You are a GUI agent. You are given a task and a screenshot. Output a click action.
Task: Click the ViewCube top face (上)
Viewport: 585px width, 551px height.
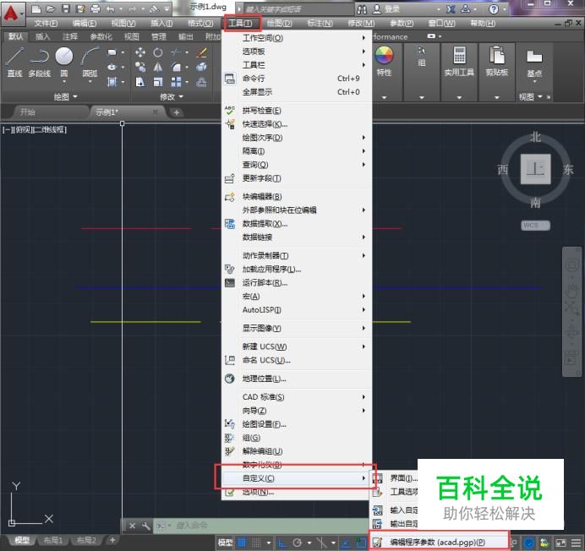tap(536, 169)
